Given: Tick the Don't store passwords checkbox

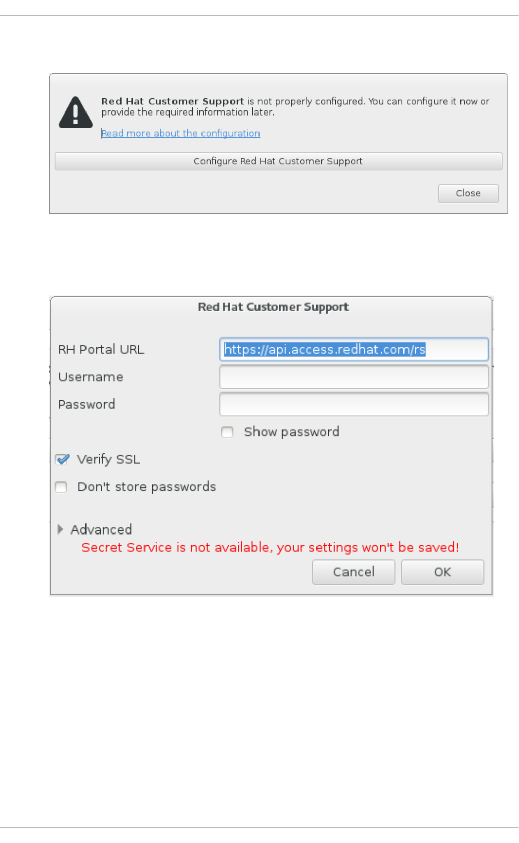Looking at the screenshot, I should [61, 487].
